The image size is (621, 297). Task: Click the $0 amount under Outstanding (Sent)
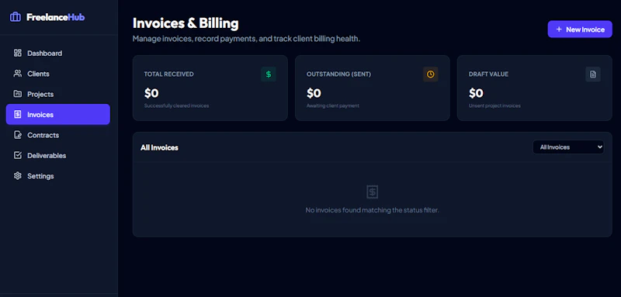pyautogui.click(x=314, y=93)
